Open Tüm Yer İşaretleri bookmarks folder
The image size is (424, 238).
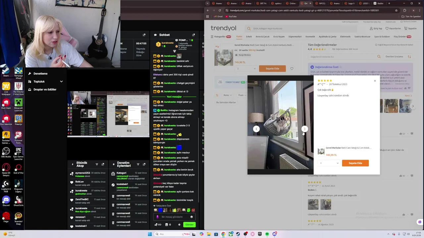pyautogui.click(x=411, y=17)
